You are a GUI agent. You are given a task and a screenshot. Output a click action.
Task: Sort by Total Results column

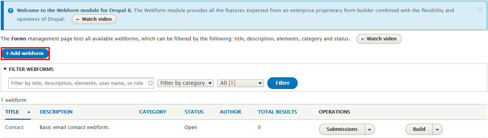point(277,112)
